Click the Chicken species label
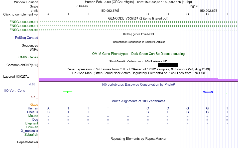 [x=32, y=127]
